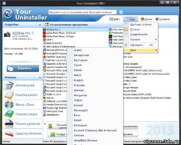Viewport: 181px width, 145px height.
Task: Select Arabic language
Action: click(x=78, y=50)
